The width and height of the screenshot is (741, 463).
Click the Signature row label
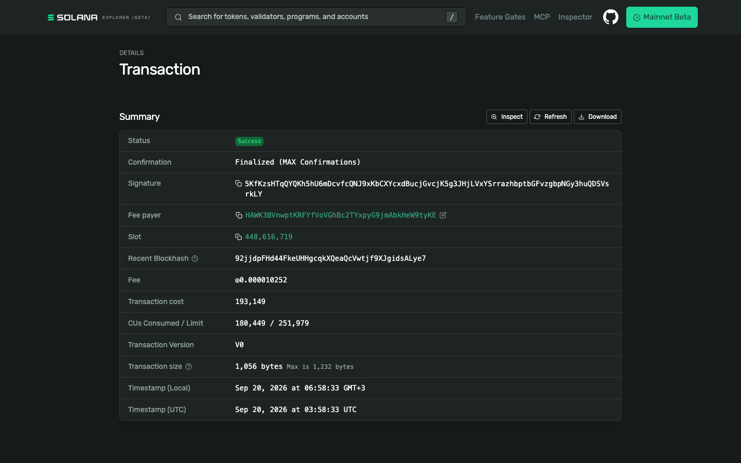point(145,183)
